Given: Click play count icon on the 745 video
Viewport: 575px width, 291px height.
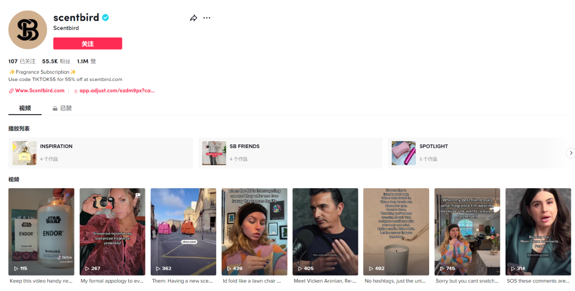Looking at the screenshot, I should [442, 269].
